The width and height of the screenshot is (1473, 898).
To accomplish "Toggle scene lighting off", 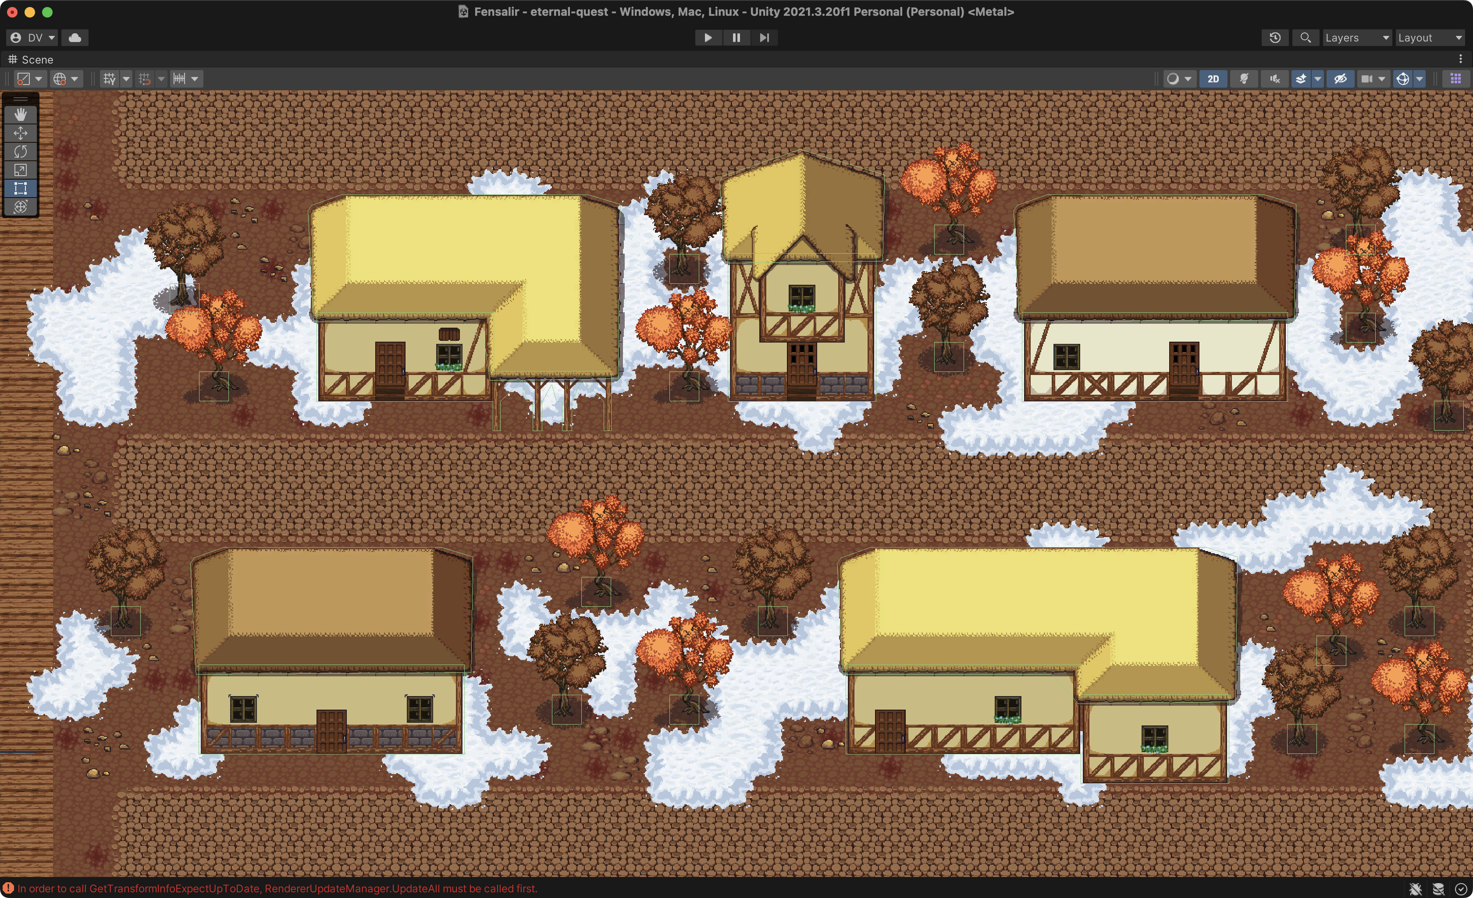I will [x=1243, y=79].
